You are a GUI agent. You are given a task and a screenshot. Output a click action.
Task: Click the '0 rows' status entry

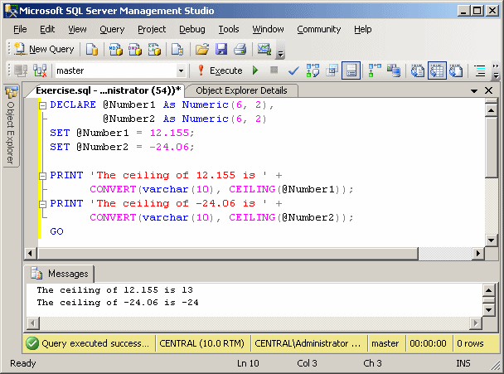pyautogui.click(x=470, y=343)
